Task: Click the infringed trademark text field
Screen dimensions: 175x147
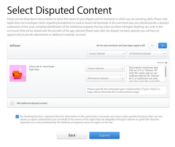Action: pos(126,90)
